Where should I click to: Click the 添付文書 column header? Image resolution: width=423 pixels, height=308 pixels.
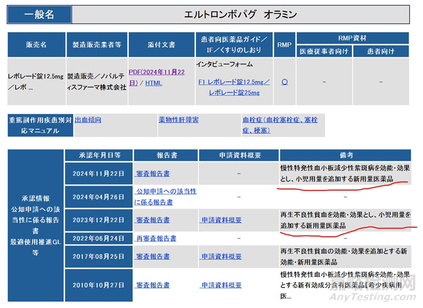pos(160,45)
